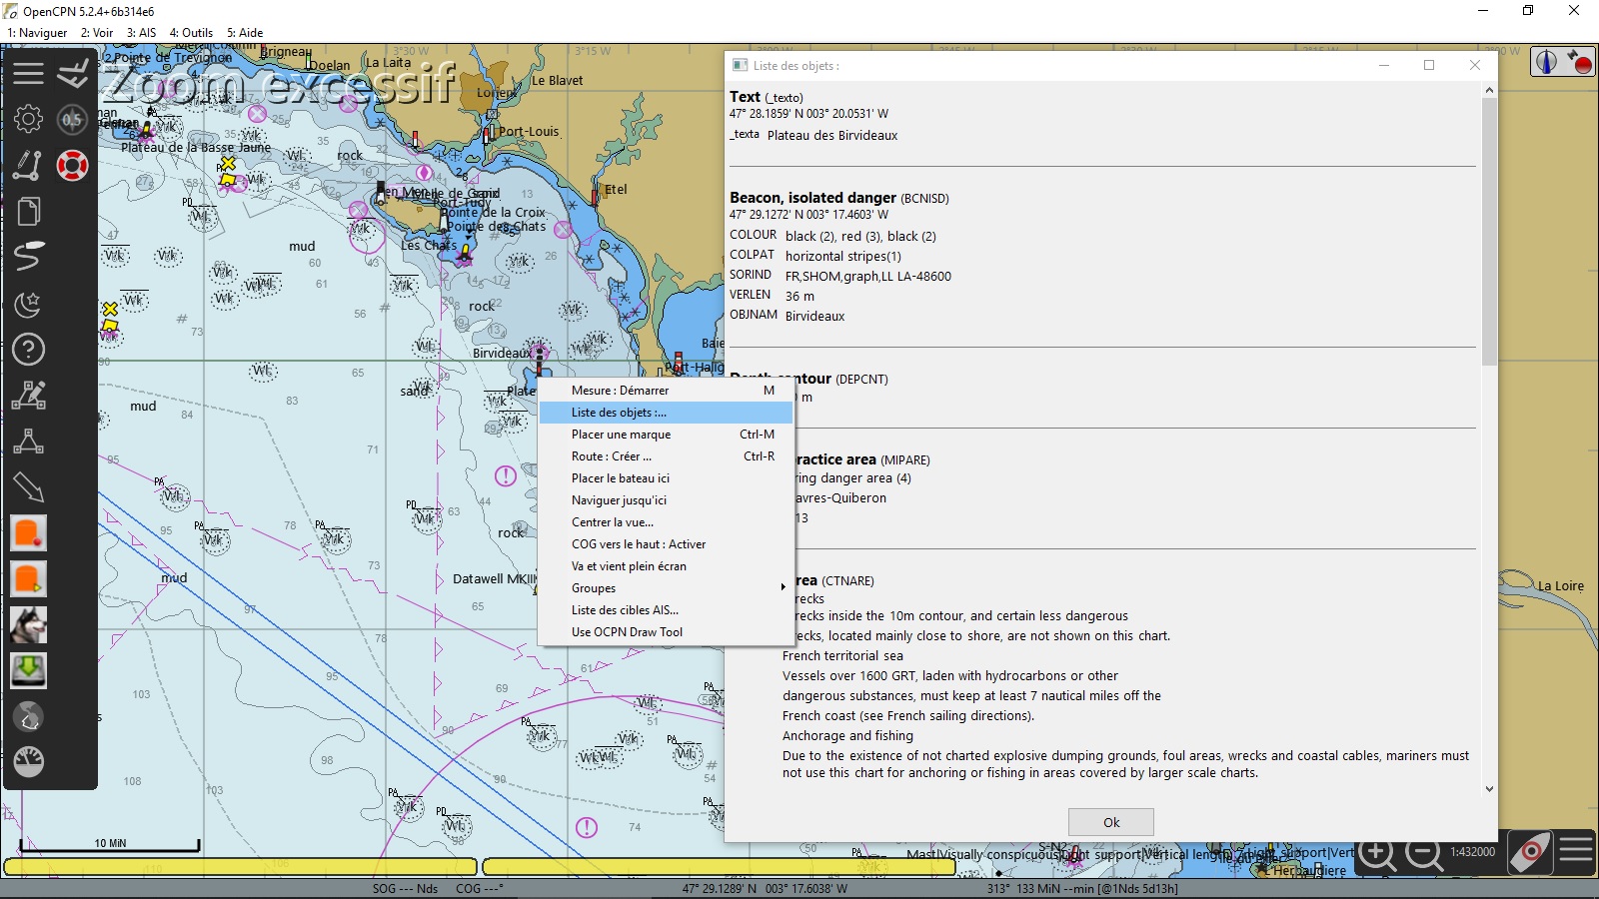Screen dimensions: 1599x899
Task: Open the settings gear icon
Action: [x=28, y=119]
